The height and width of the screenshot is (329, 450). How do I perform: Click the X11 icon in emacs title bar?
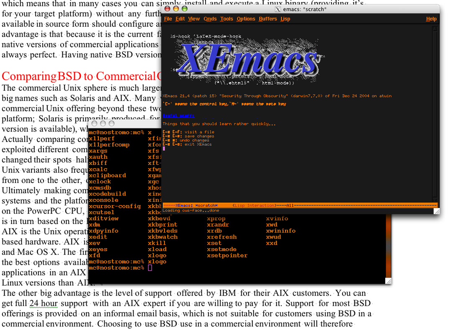pos(278,9)
